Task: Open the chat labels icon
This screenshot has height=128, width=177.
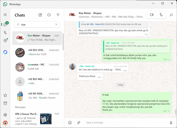Action: [49, 15]
